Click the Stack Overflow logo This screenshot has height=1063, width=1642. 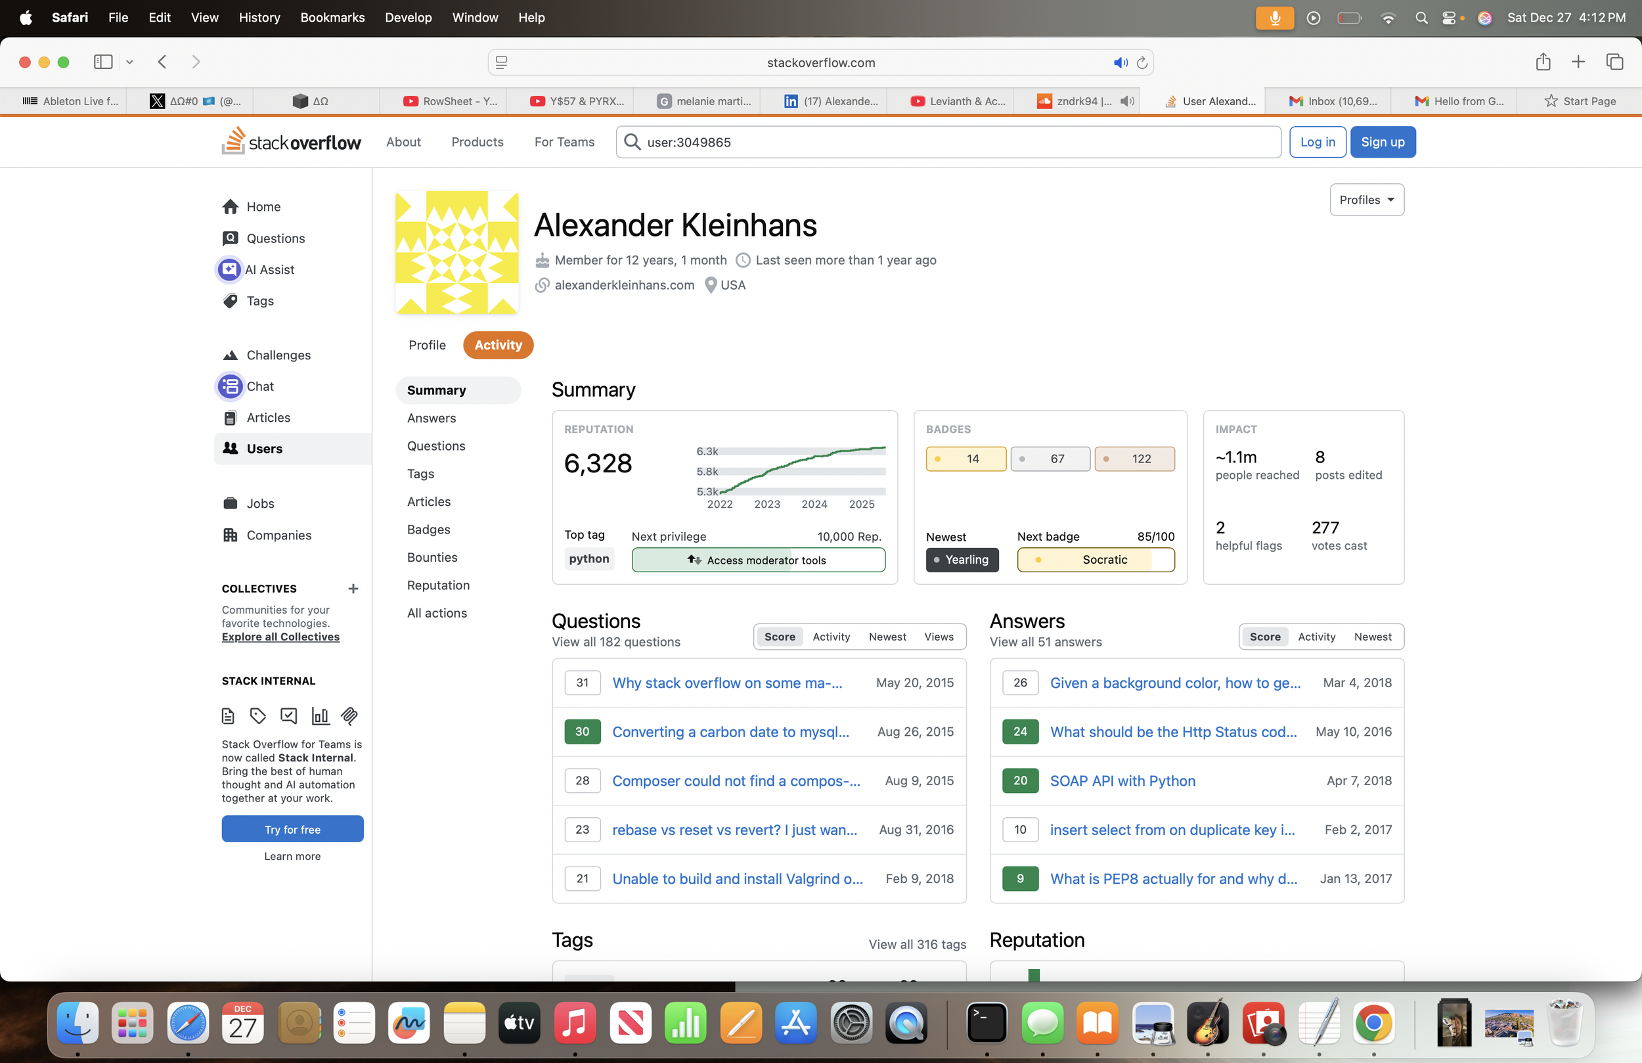click(290, 141)
